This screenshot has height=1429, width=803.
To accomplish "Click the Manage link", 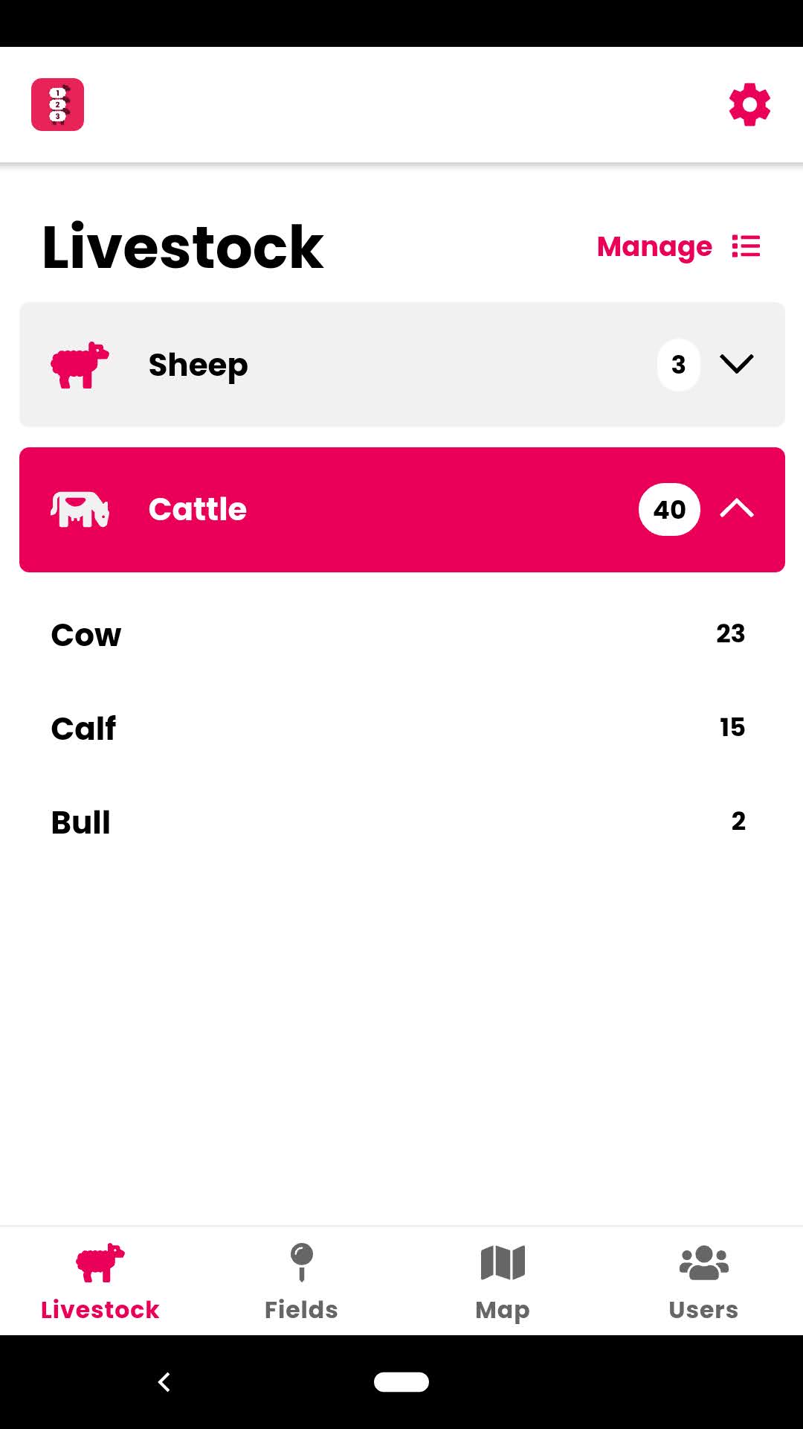I will click(654, 246).
